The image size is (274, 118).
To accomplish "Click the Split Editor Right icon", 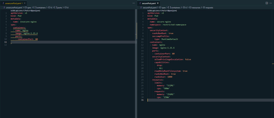I will [267, 3].
